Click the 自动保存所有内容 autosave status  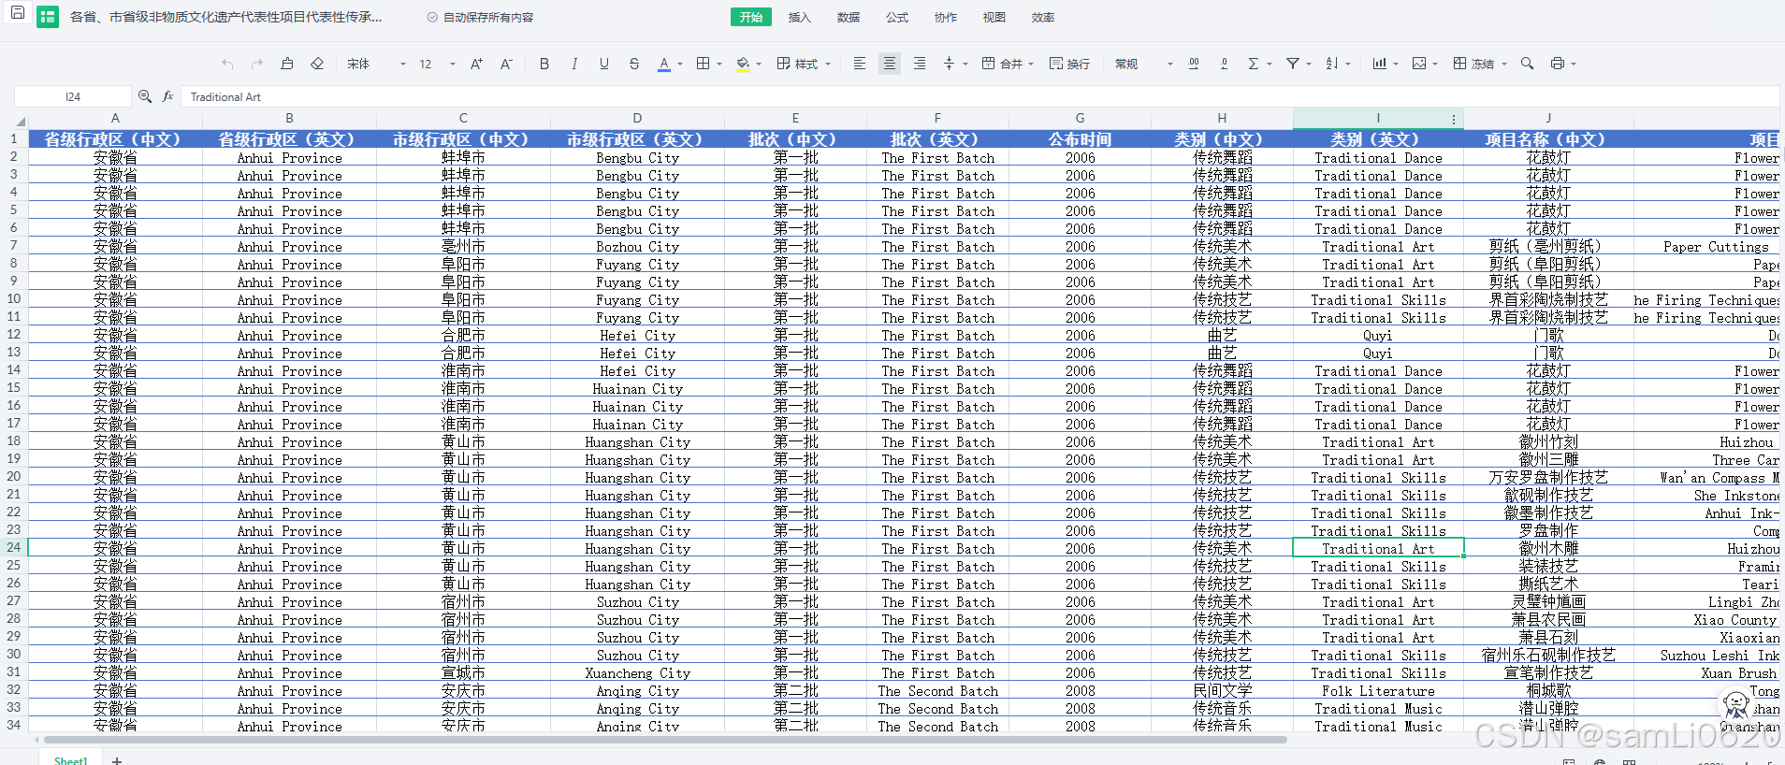point(481,17)
